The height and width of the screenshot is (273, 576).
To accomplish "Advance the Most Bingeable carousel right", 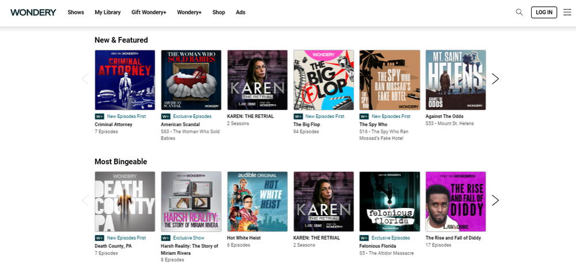I will pos(495,200).
